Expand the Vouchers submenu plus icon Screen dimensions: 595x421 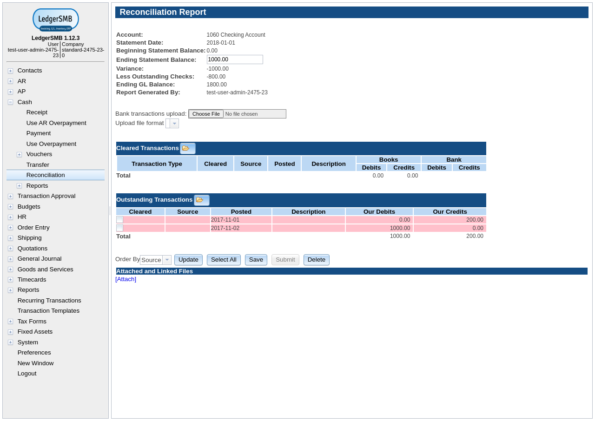19,154
